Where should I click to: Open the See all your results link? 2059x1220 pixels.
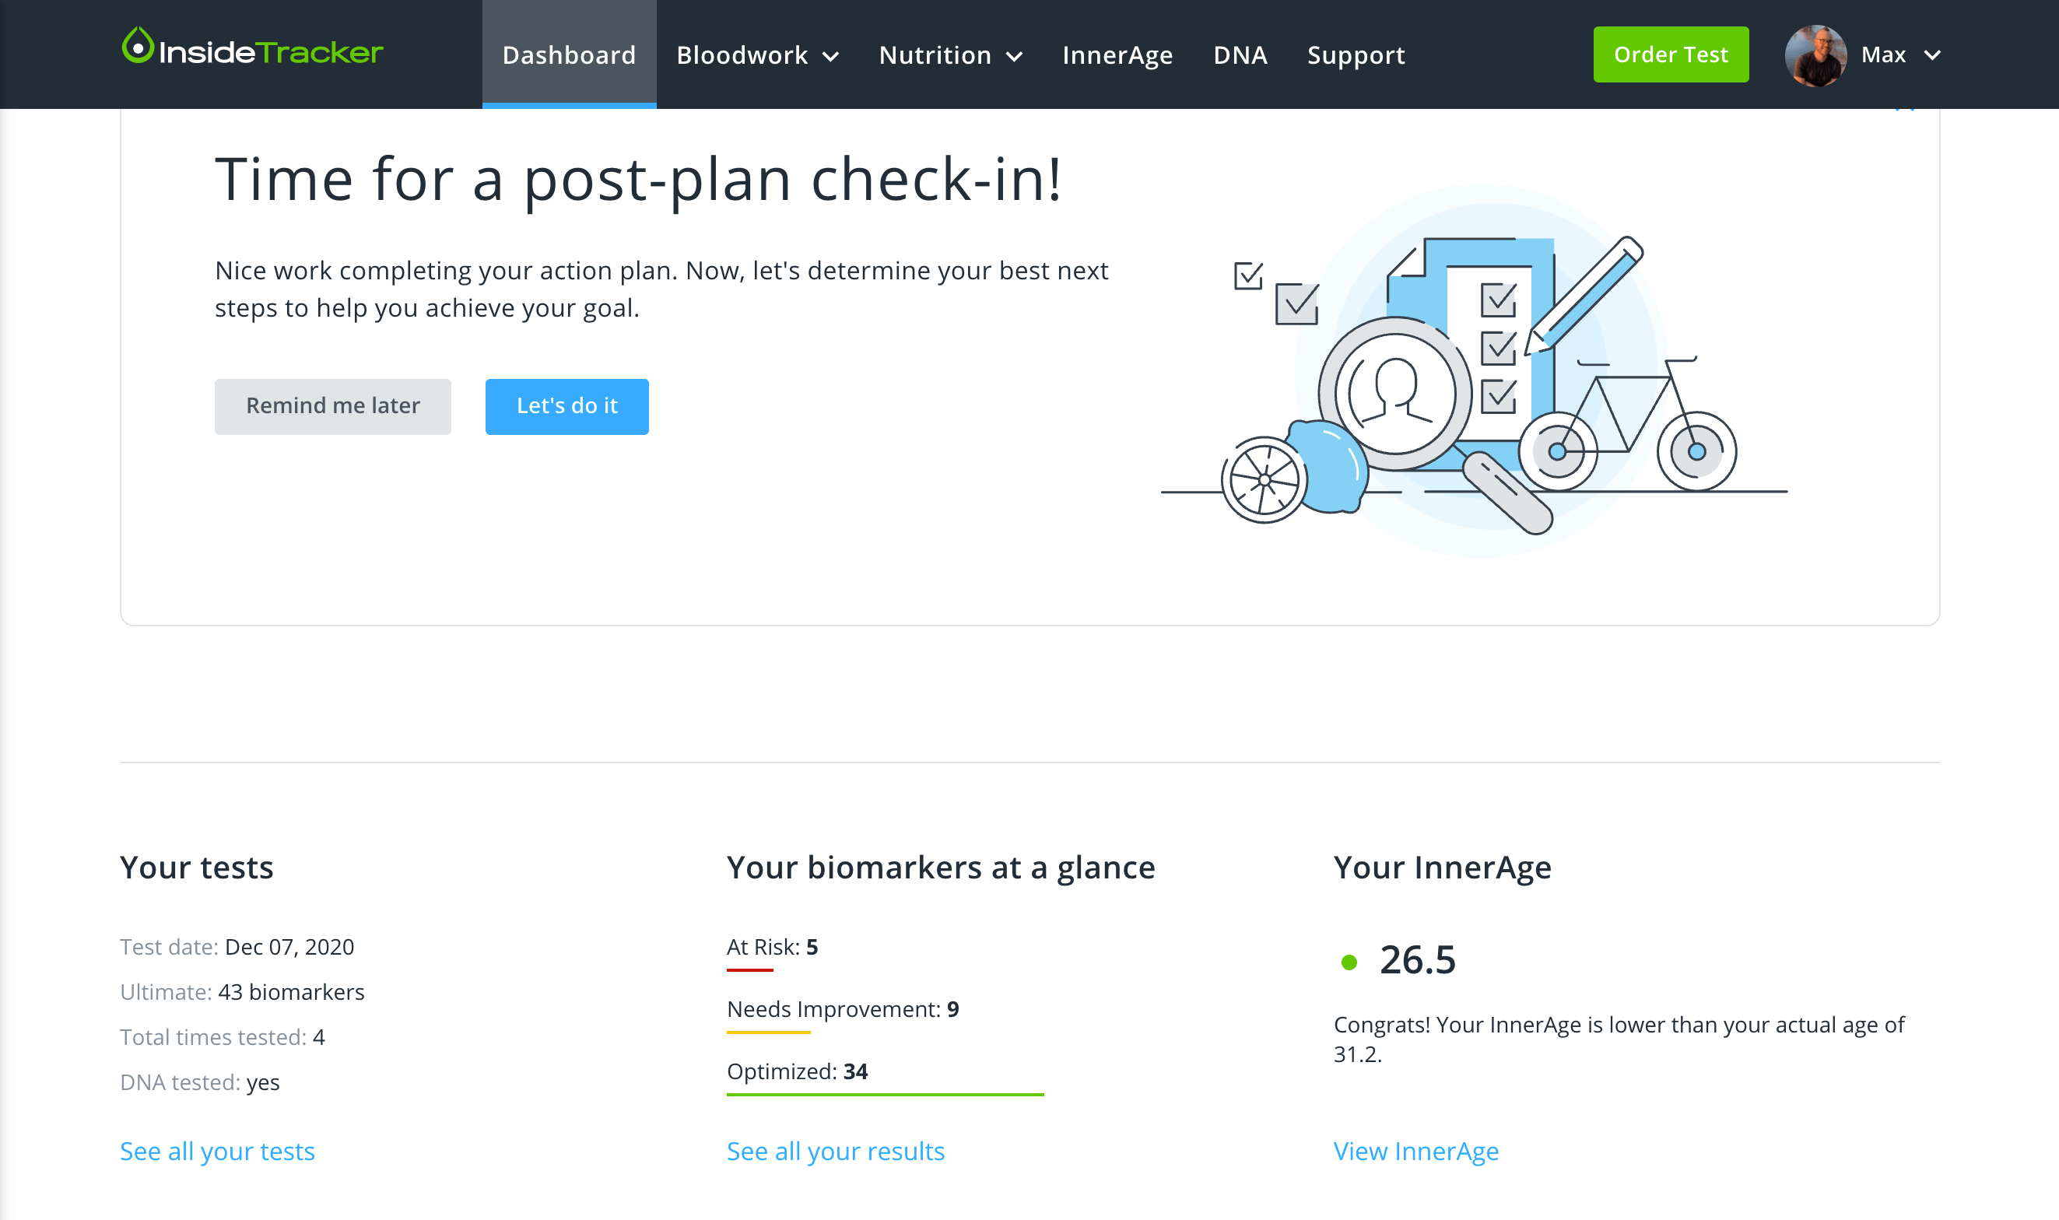coord(835,1150)
